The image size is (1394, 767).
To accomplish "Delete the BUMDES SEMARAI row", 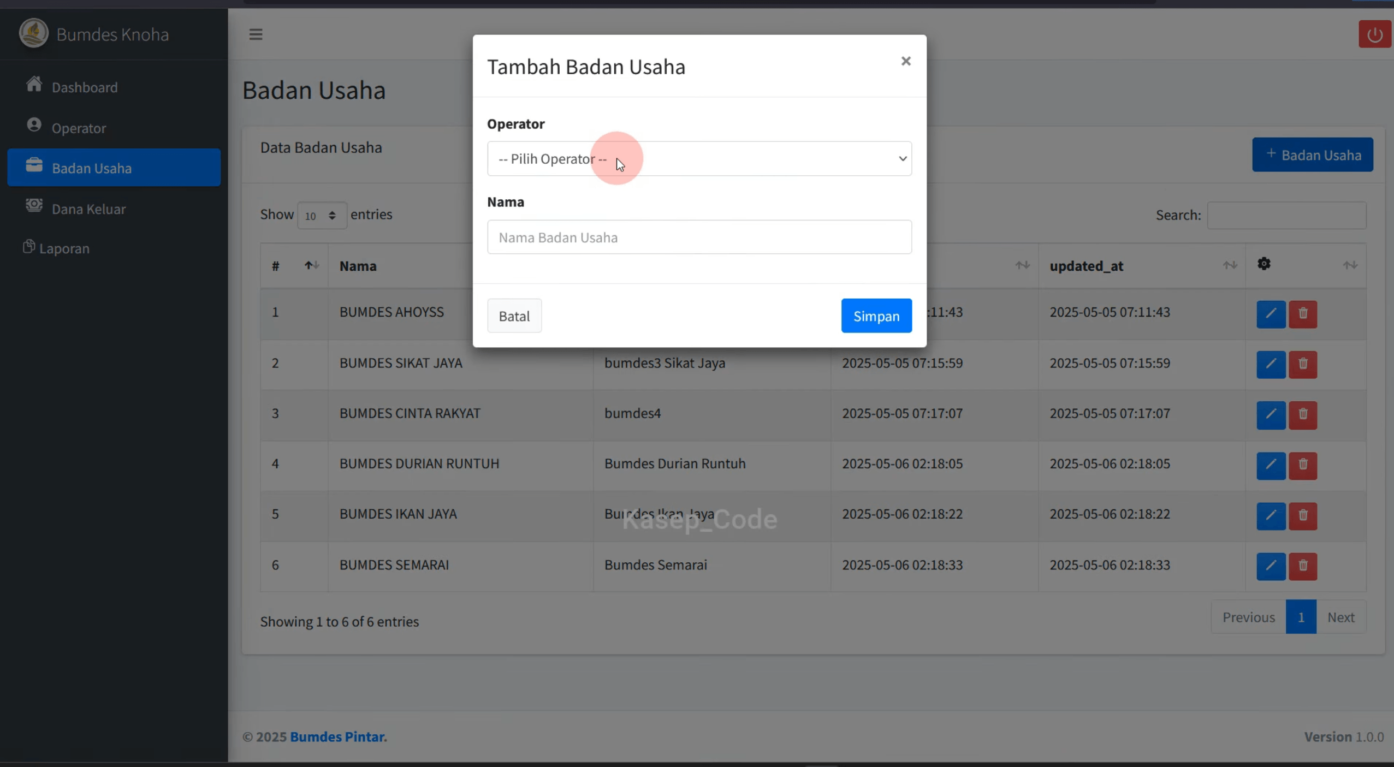I will click(x=1302, y=566).
